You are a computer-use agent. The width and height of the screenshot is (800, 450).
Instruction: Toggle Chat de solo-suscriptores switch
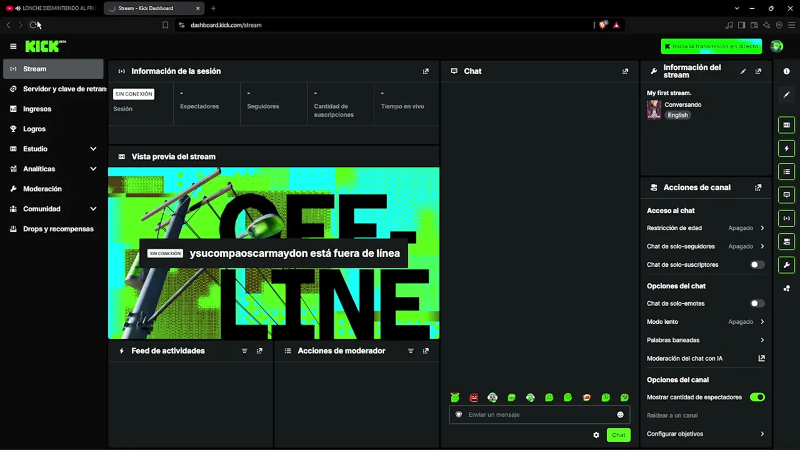point(757,264)
